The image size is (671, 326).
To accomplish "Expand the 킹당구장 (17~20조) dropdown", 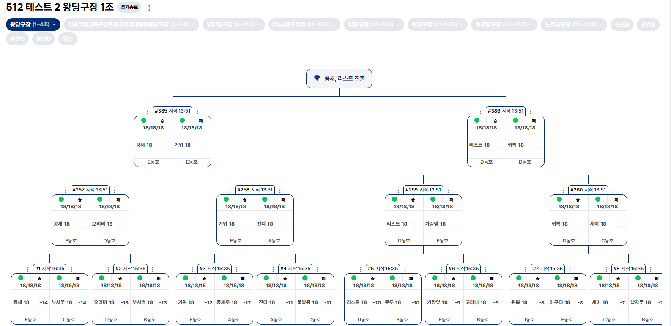I will point(373,24).
